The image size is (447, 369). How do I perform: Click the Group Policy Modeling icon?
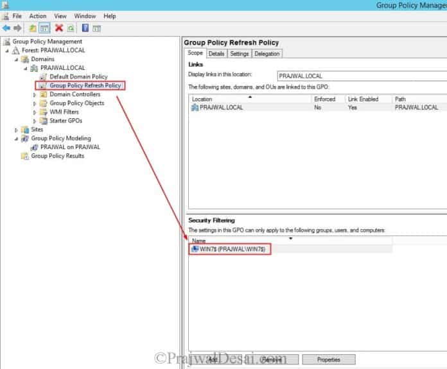(25, 139)
